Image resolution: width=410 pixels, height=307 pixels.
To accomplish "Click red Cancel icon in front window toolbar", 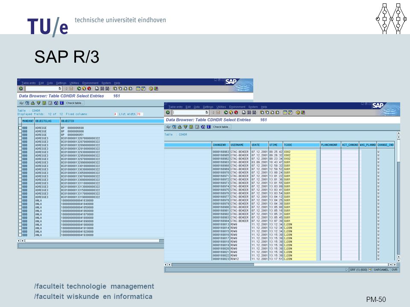I will point(236,112).
